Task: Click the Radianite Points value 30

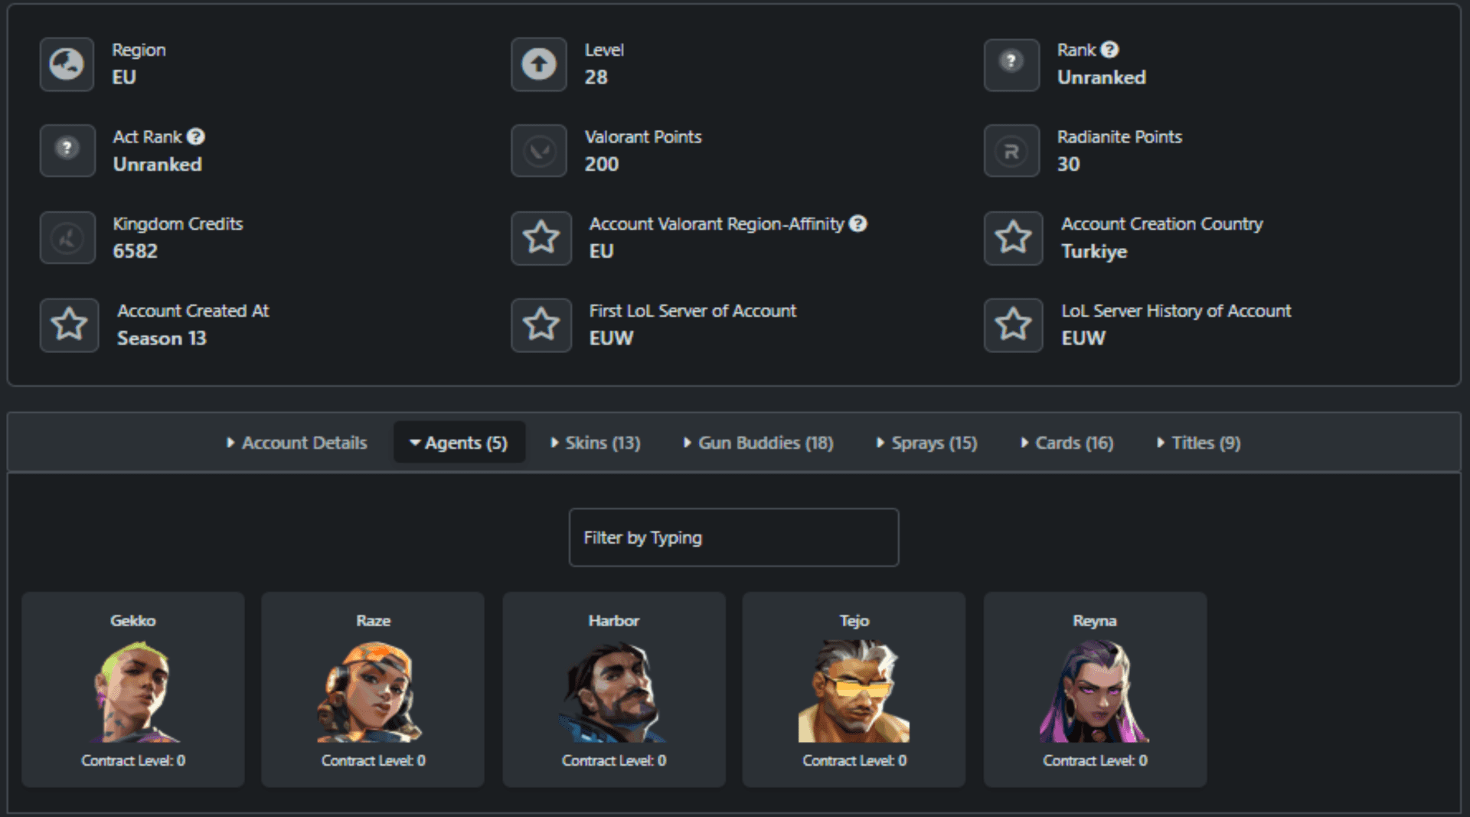Action: 1069,165
